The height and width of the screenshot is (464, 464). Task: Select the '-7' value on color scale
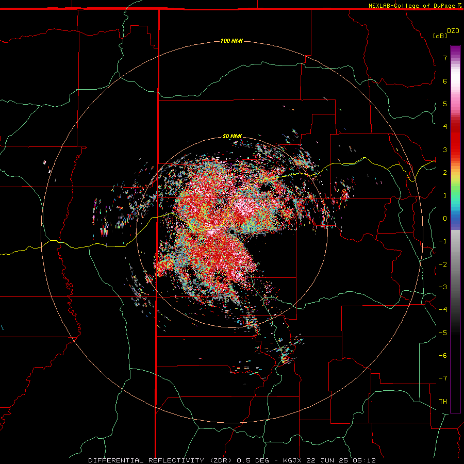coord(443,378)
